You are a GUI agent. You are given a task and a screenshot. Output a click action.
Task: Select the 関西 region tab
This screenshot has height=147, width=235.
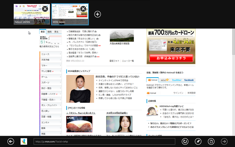tap(49, 32)
